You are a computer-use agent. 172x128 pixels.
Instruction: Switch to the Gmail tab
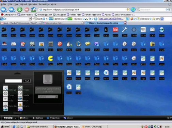(21, 23)
